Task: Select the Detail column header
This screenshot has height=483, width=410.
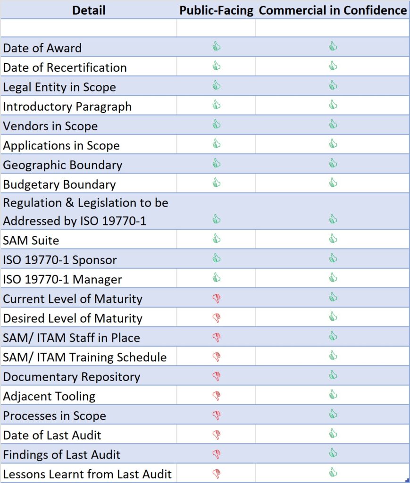Action: (x=89, y=10)
